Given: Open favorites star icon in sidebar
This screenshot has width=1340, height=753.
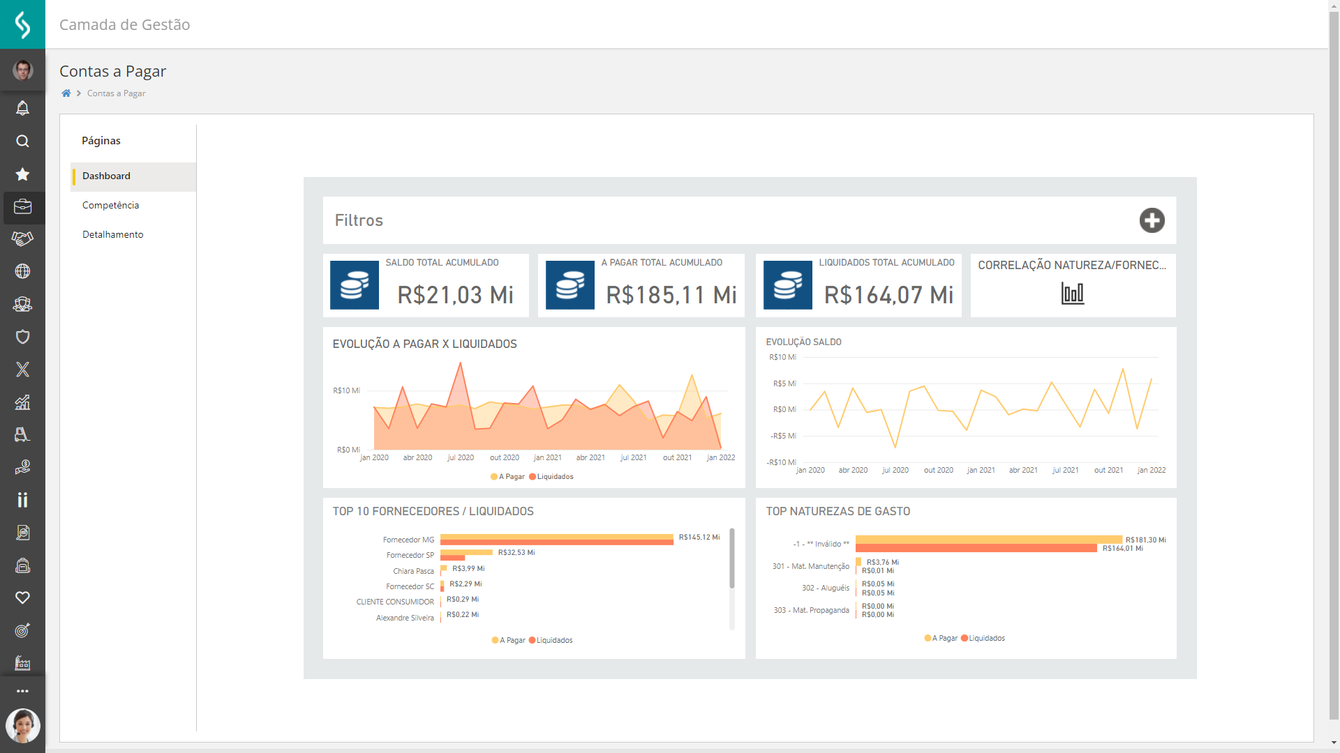Looking at the screenshot, I should (22, 174).
